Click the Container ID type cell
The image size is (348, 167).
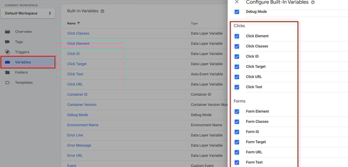pos(201,95)
